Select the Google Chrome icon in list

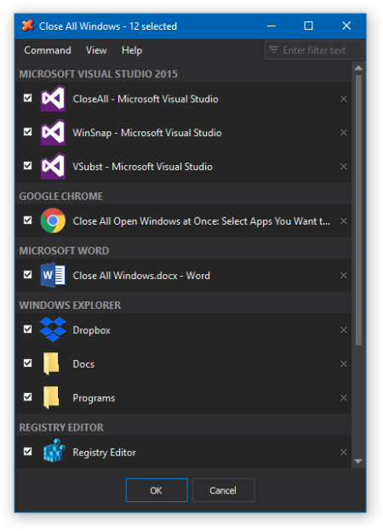tap(53, 220)
